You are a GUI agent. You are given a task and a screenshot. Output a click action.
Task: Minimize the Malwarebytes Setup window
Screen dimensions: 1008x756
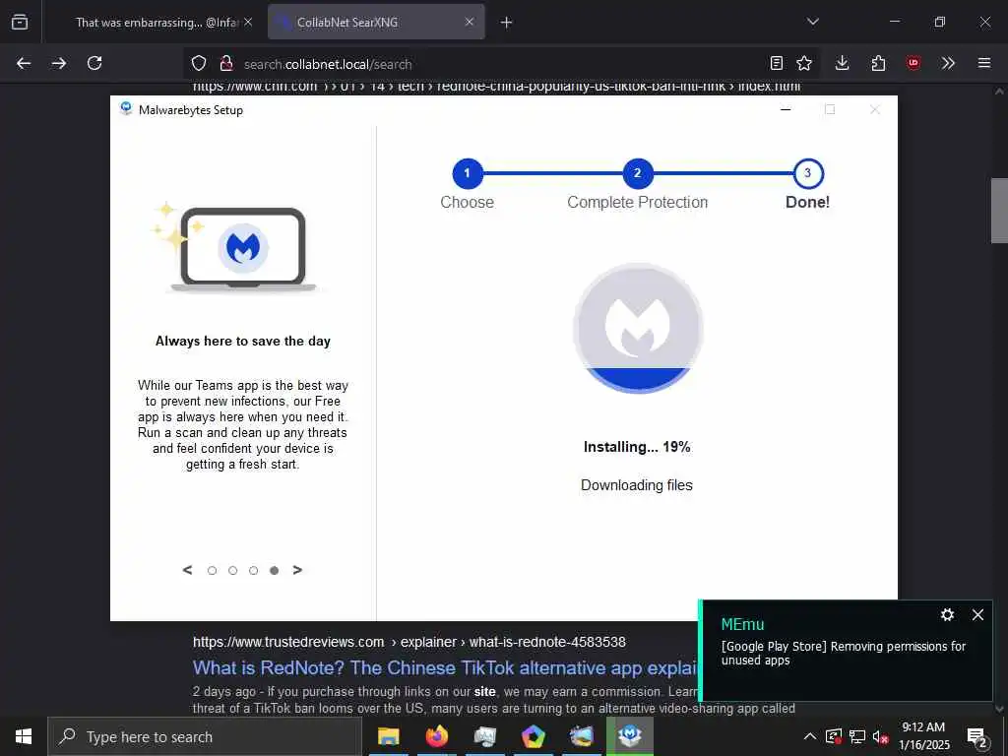(x=786, y=110)
